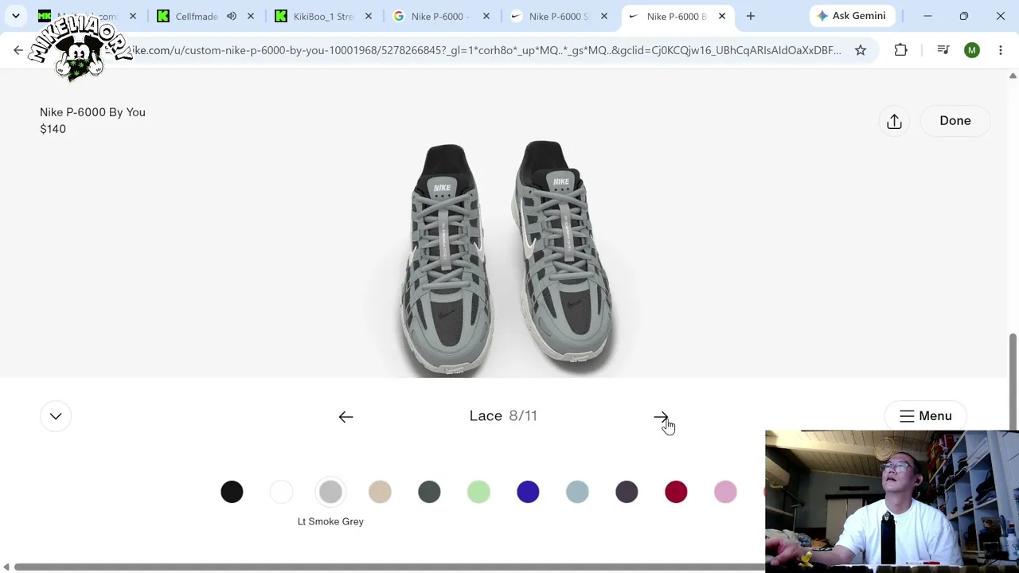Open the browser extensions menu
Viewport: 1019px width, 573px height.
[901, 50]
